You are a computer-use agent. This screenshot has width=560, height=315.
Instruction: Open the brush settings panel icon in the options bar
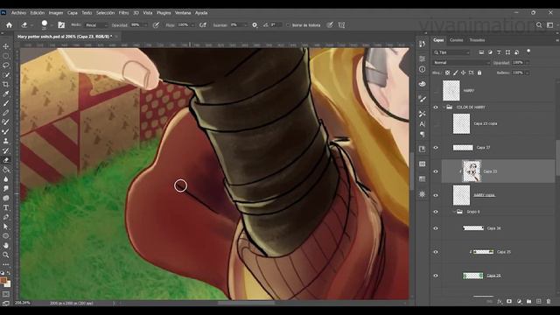pos(61,25)
